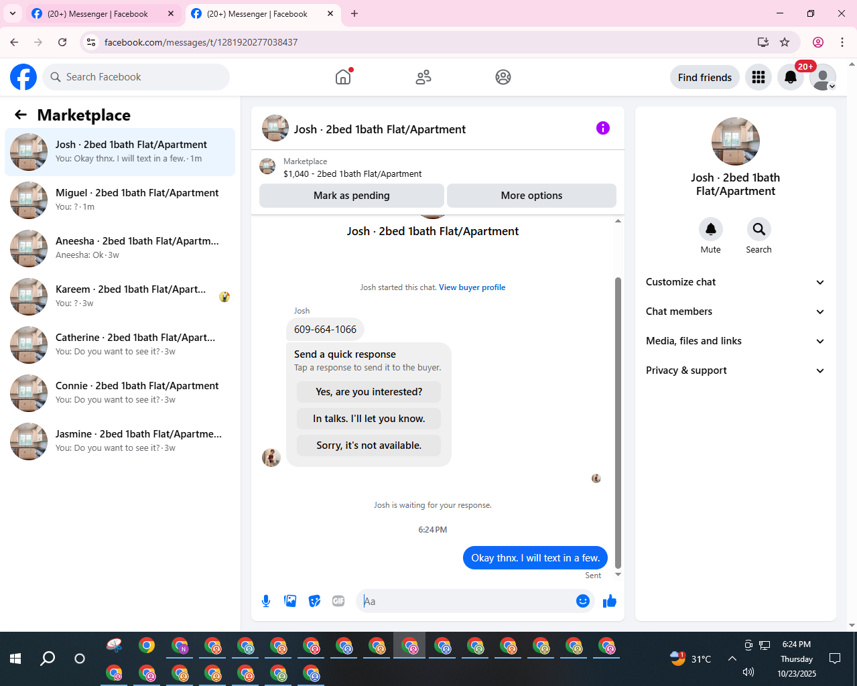857x686 pixels.
Task: Open the Friends icon in top navigation
Action: pyautogui.click(x=423, y=77)
